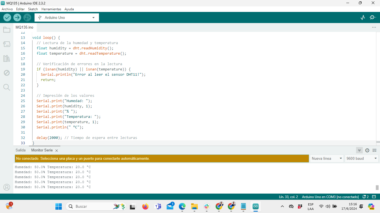
Task: Open Copilot preview icon in taskbar
Action: 371,206
